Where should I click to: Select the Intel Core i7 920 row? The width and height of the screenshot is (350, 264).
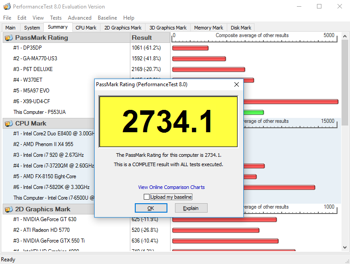tap(48, 155)
